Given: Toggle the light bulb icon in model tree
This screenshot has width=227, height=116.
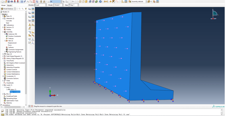Looking at the screenshot, I should click(x=26, y=9).
